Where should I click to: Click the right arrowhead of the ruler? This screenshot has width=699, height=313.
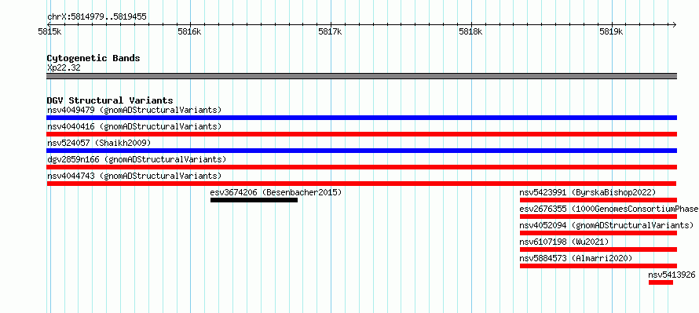pos(675,24)
